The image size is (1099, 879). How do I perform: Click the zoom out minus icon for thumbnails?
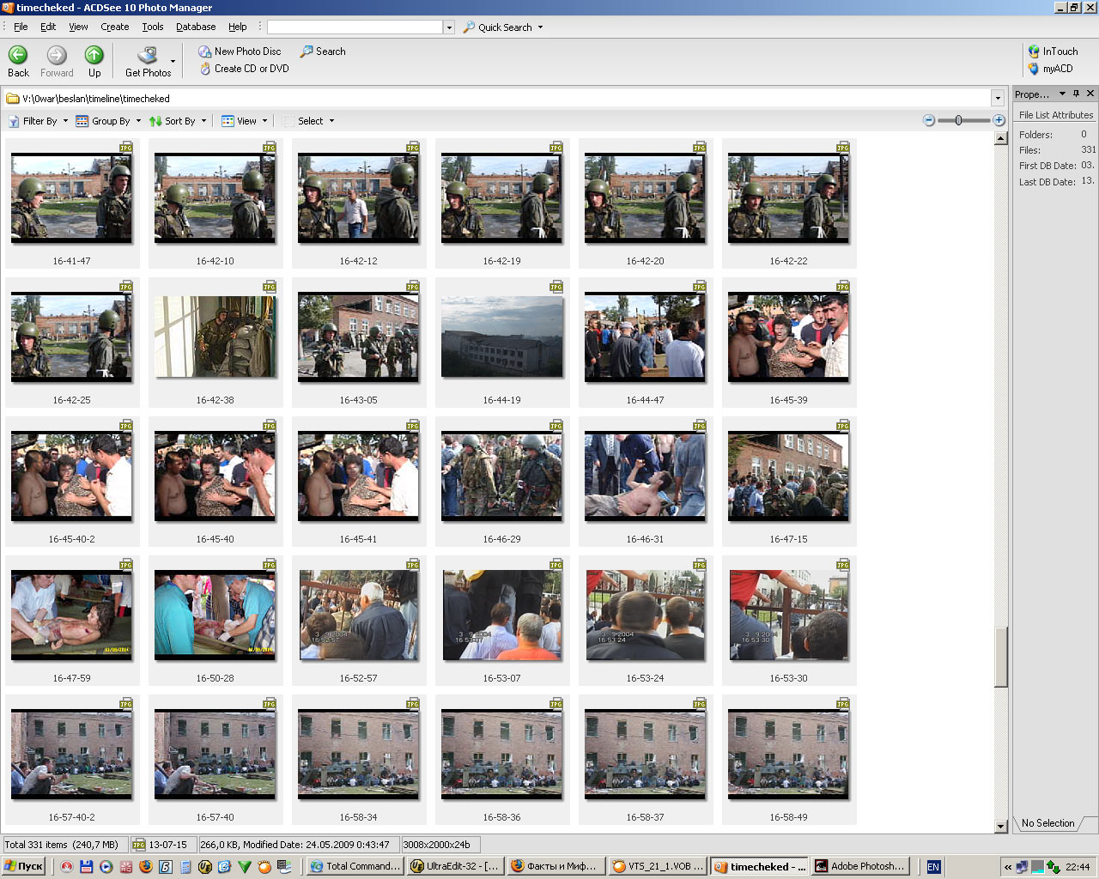point(929,120)
